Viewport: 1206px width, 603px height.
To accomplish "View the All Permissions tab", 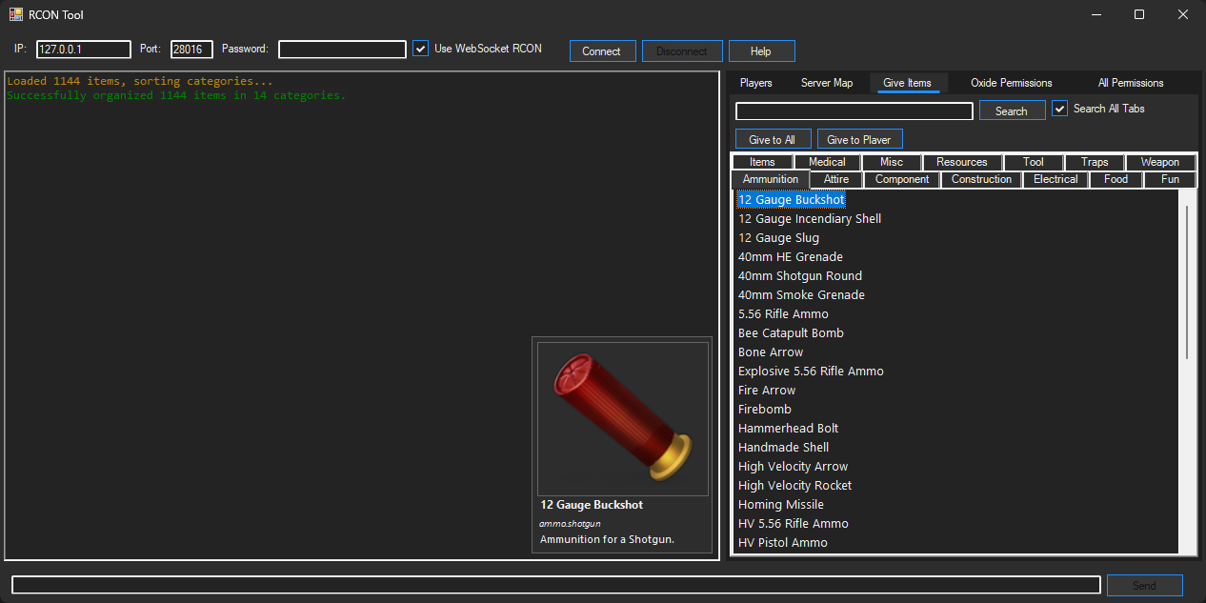I will 1130,83.
